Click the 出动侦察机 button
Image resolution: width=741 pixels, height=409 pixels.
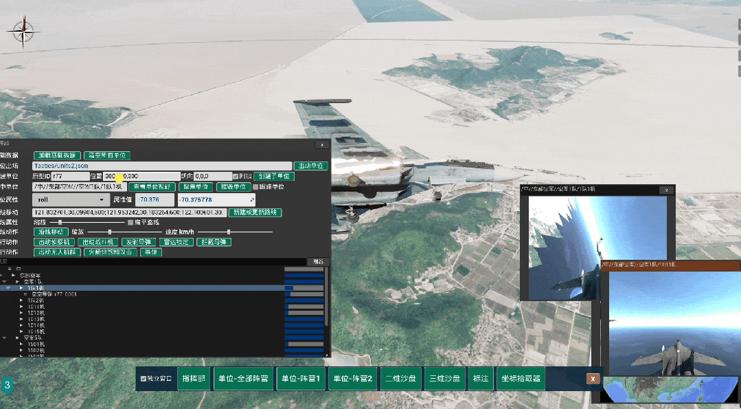click(x=54, y=241)
